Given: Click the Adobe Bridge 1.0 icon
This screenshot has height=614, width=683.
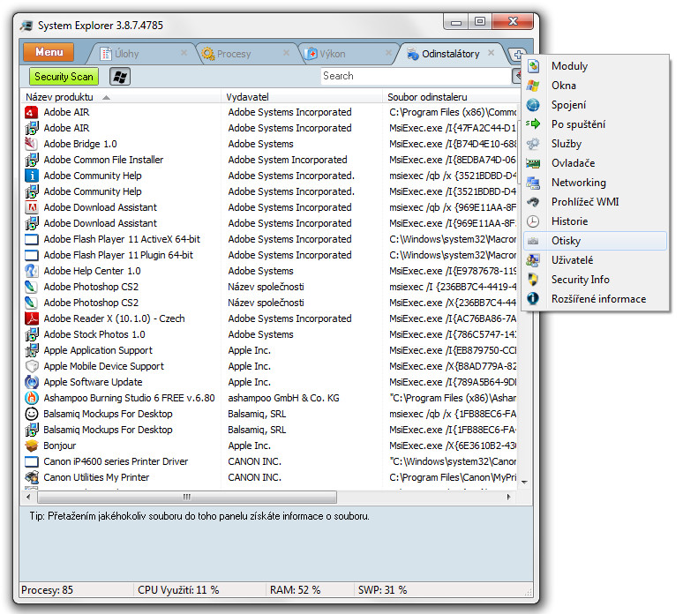Looking at the screenshot, I should [x=32, y=144].
